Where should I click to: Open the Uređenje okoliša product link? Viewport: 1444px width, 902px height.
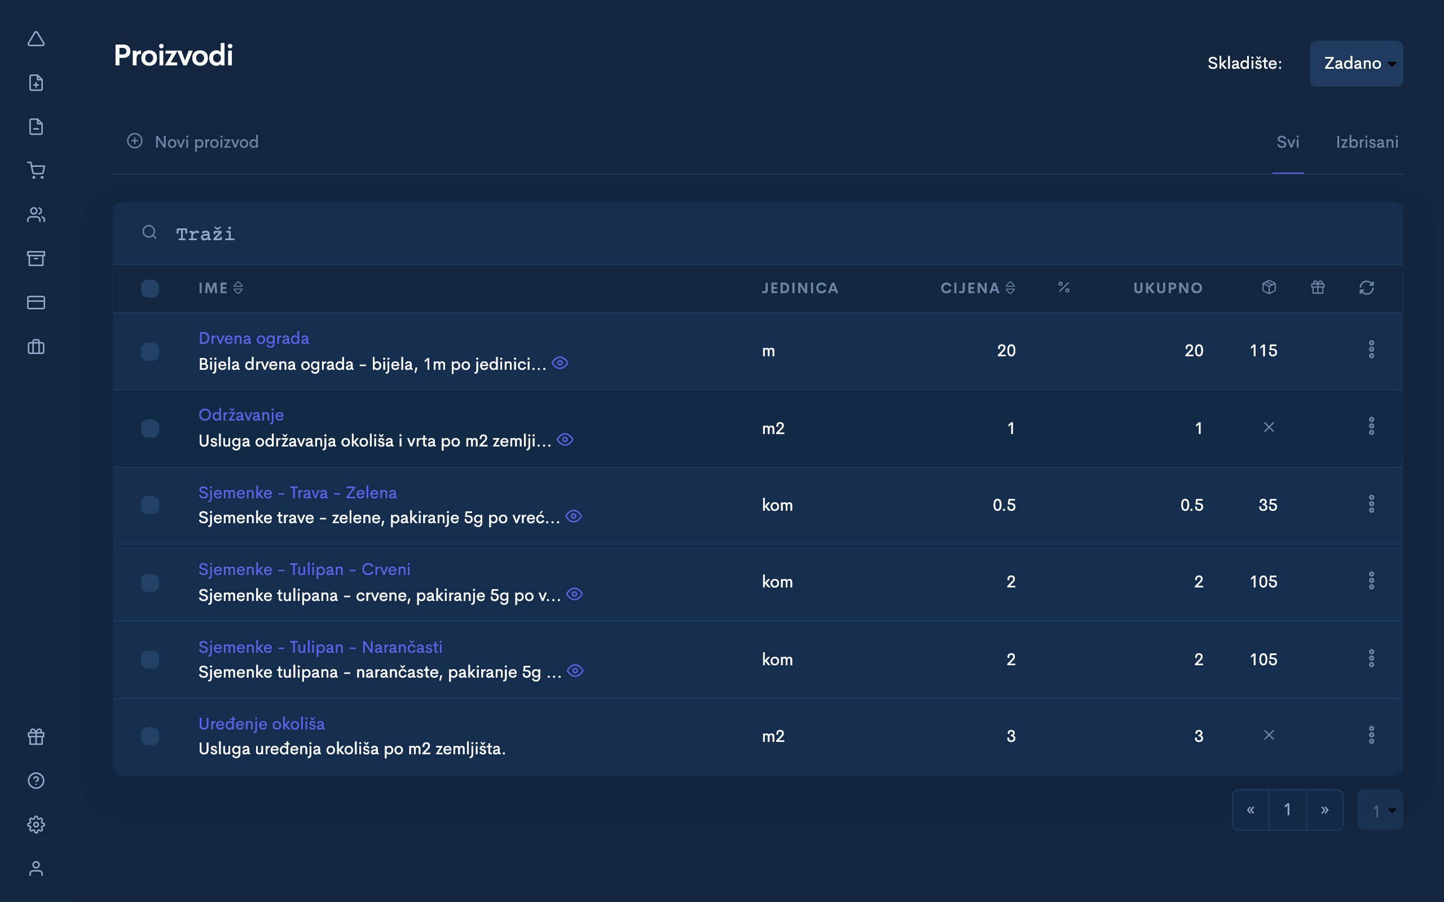[x=261, y=724]
